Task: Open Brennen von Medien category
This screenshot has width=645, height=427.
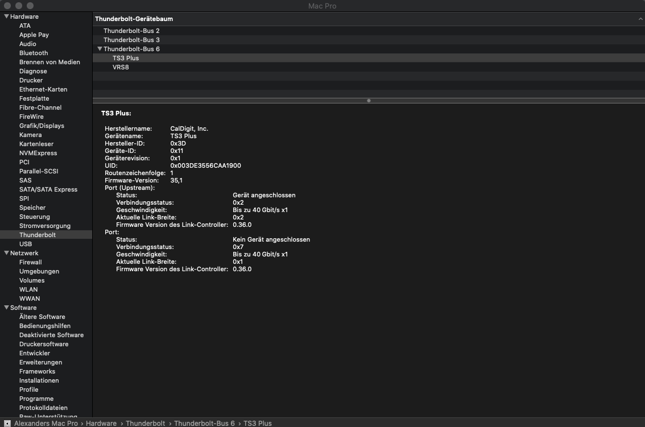Action: tap(49, 62)
